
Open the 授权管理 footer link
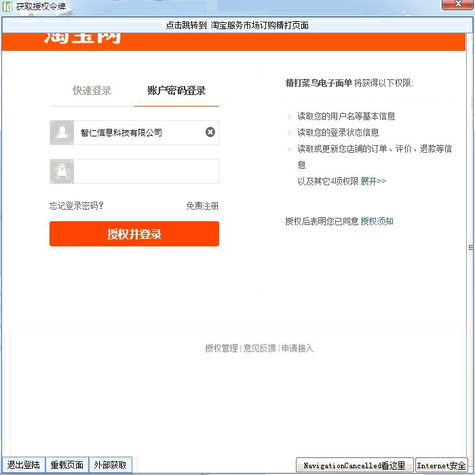click(x=221, y=348)
